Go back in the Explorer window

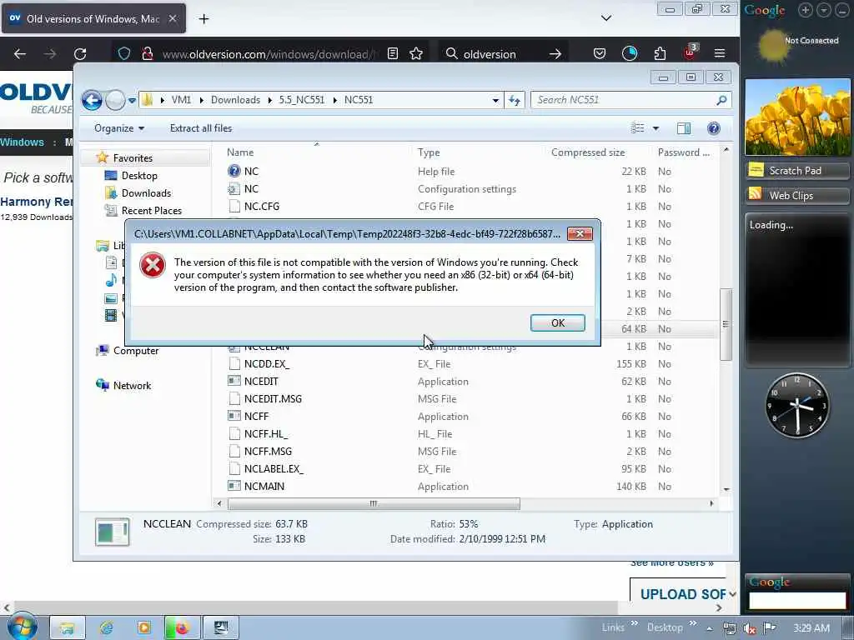[x=92, y=100]
